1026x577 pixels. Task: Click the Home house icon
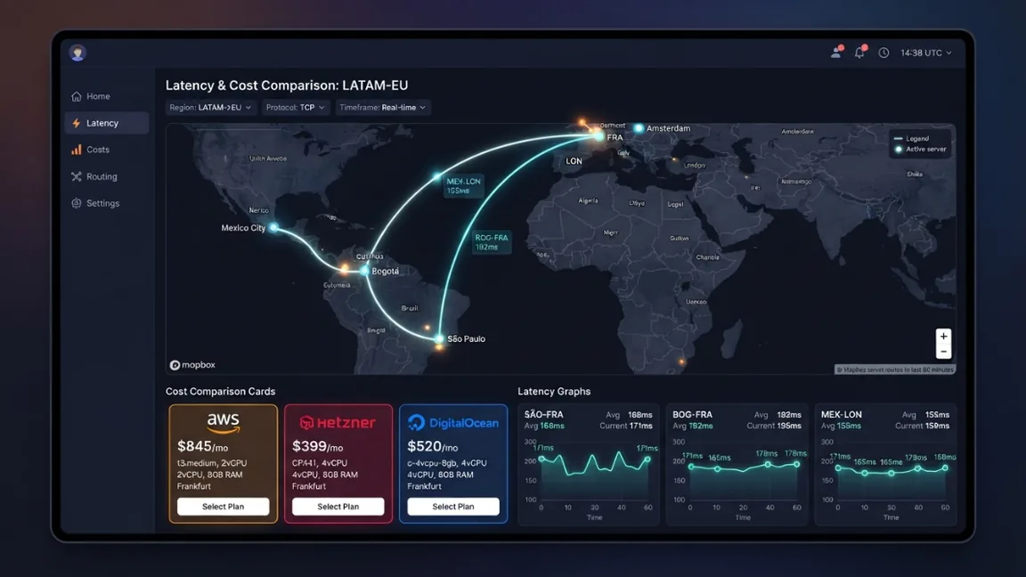click(x=77, y=96)
